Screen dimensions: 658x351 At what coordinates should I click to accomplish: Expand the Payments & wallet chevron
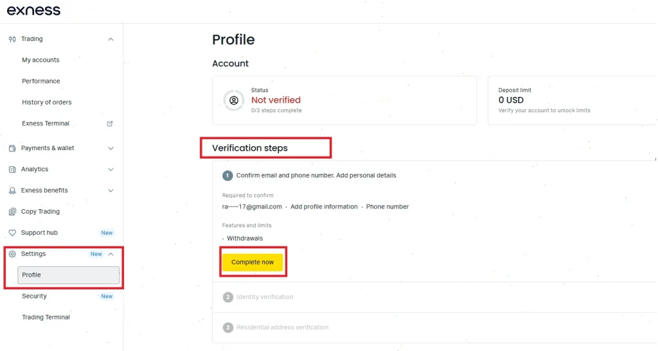pos(111,148)
